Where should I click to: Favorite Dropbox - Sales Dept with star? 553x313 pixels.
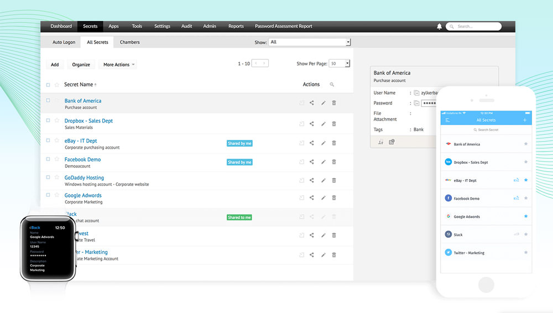(57, 121)
